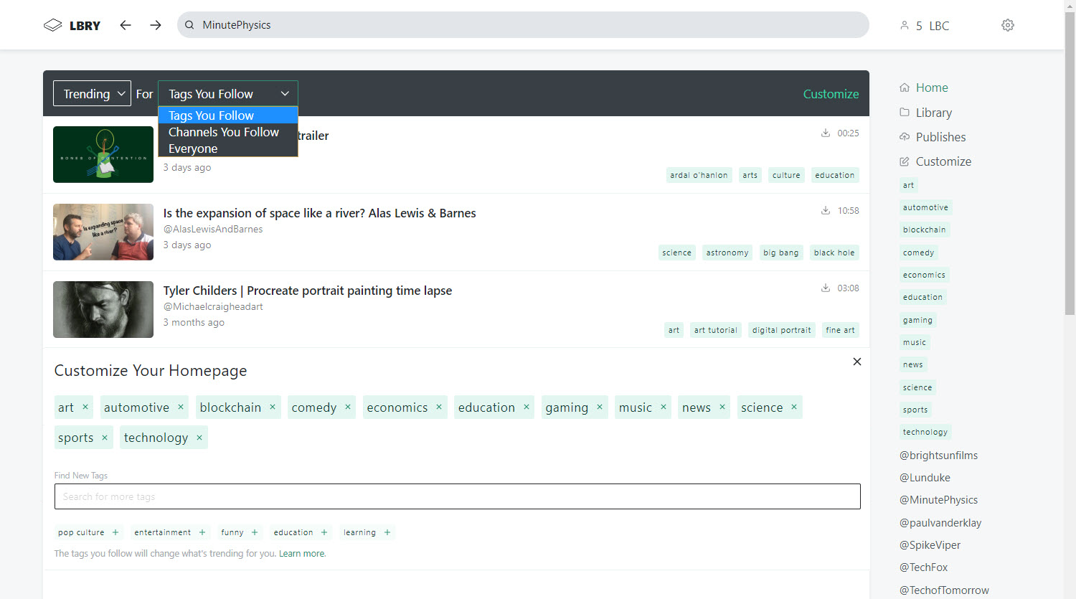Click the Search for more tags field
The height and width of the screenshot is (599, 1076).
coord(457,496)
